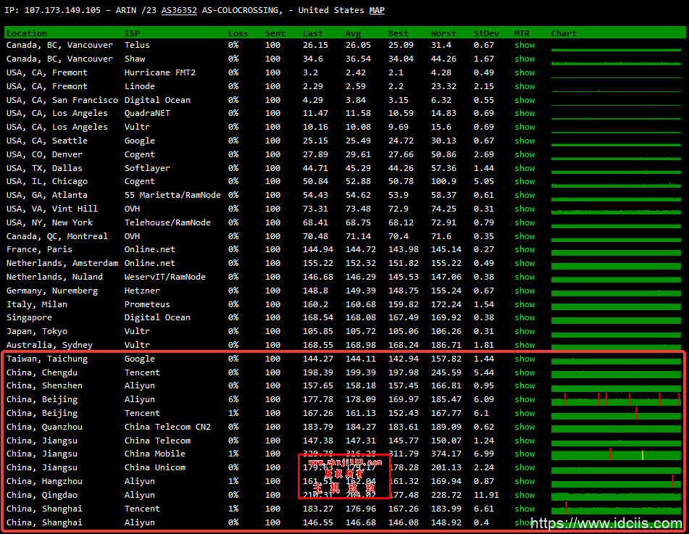Show MTR for Tencent Chengdu row

525,372
